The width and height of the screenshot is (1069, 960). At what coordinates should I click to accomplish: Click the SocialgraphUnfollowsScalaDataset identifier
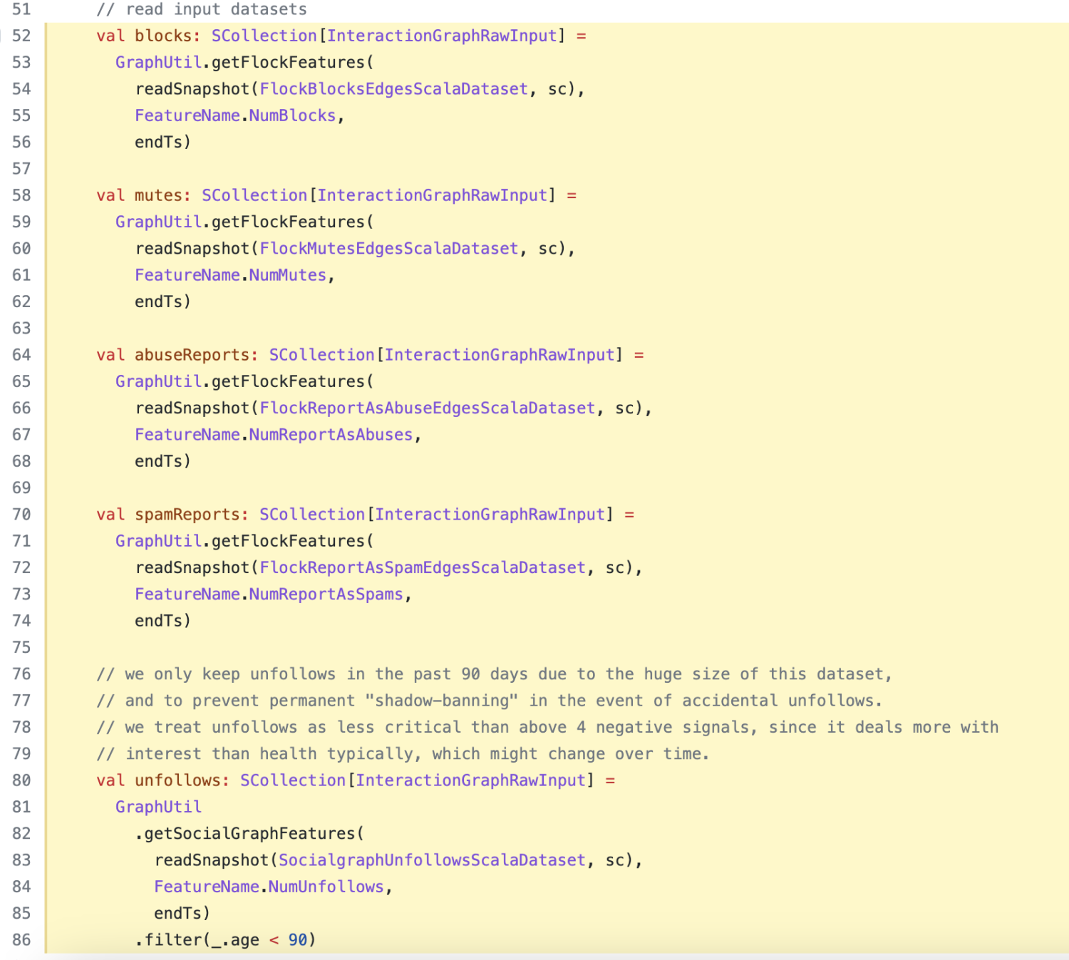tap(432, 860)
